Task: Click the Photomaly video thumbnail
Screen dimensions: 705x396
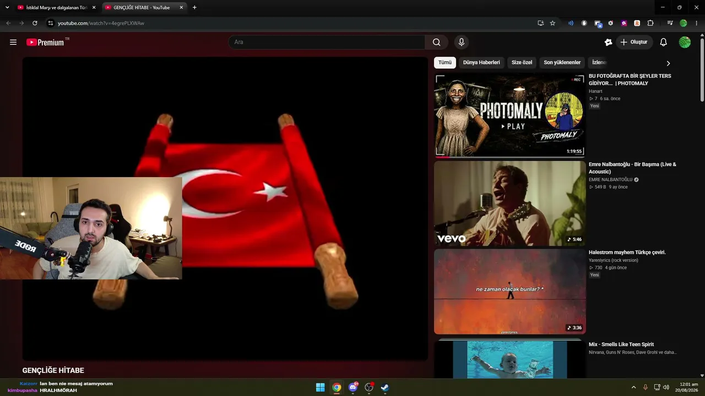Action: pos(509,116)
